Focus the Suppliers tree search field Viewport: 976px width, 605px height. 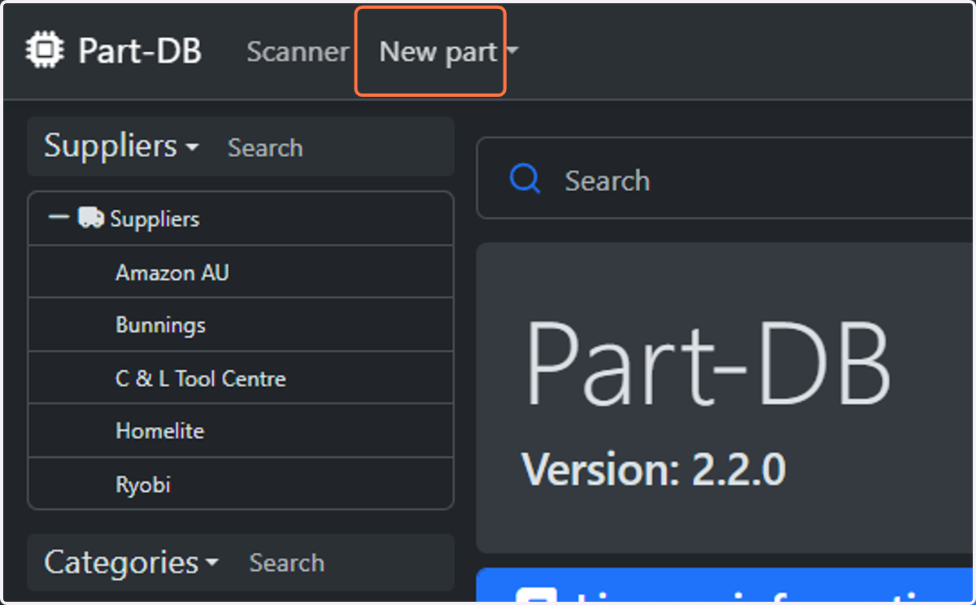point(335,147)
